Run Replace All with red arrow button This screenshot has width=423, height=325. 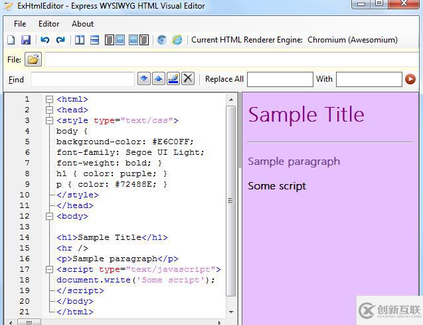point(410,79)
